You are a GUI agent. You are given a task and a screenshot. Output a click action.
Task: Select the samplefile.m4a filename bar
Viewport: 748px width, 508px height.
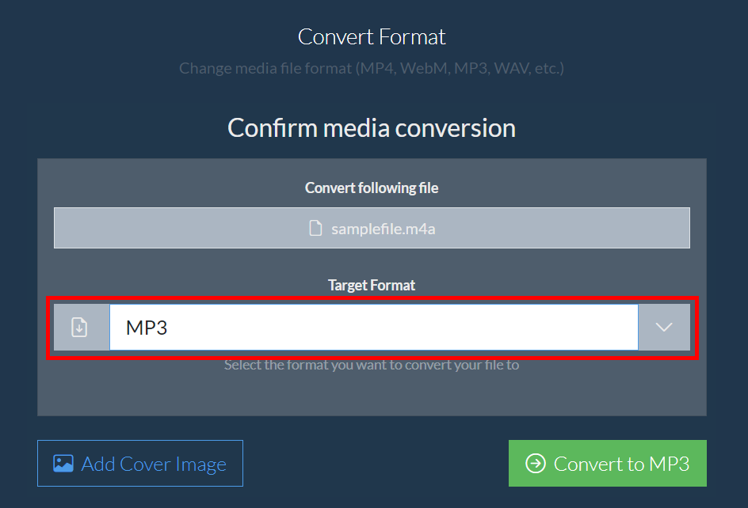[x=372, y=227]
